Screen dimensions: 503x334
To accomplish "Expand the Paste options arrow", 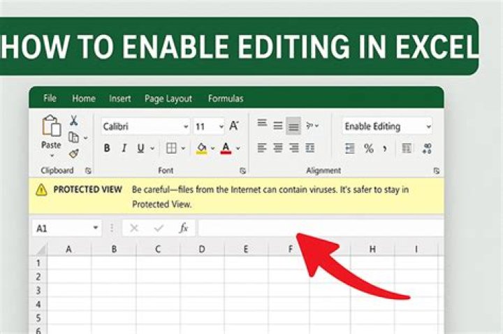I will [x=52, y=156].
